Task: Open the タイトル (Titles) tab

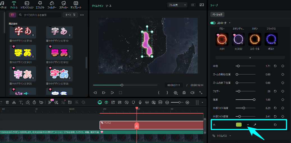Action: tap(14, 5)
